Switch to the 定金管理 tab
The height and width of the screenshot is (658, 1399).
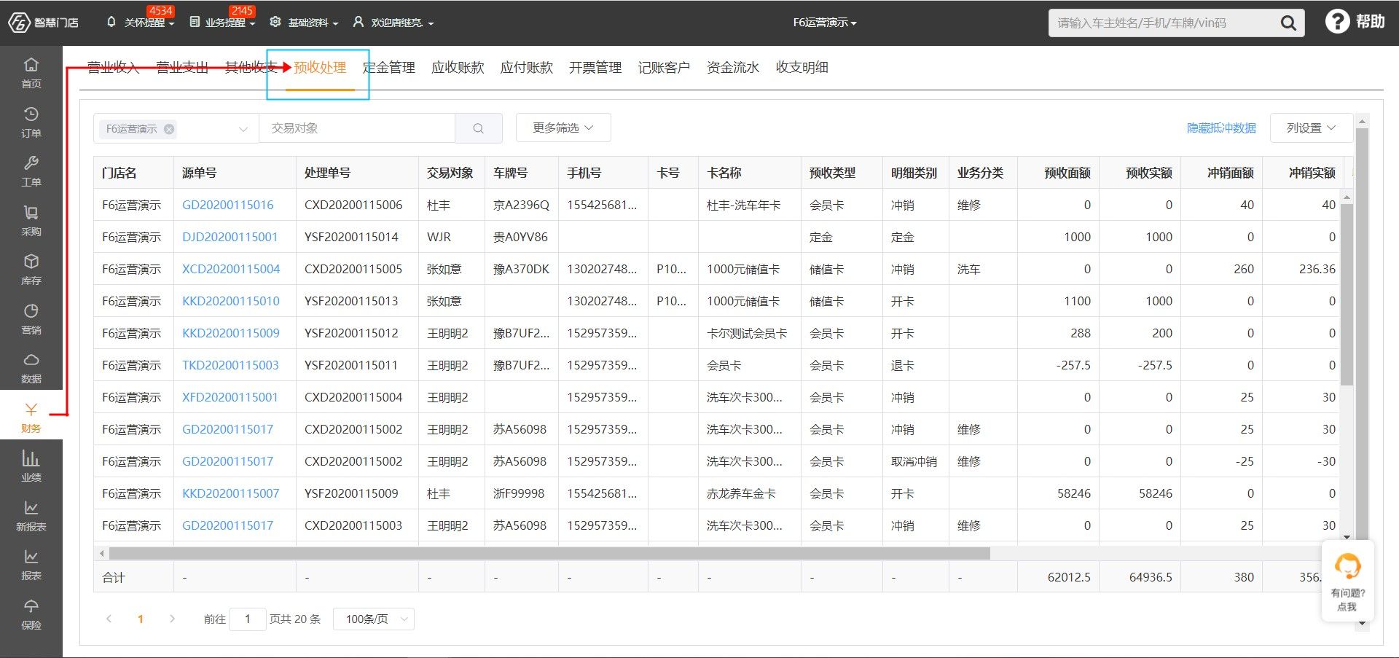pos(389,68)
